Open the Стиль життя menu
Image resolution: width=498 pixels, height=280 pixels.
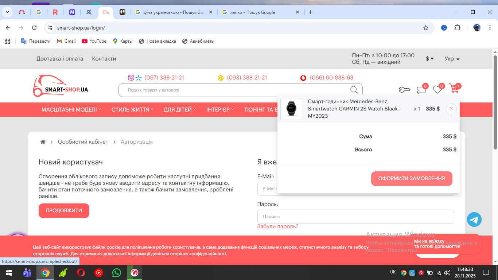pos(132,110)
